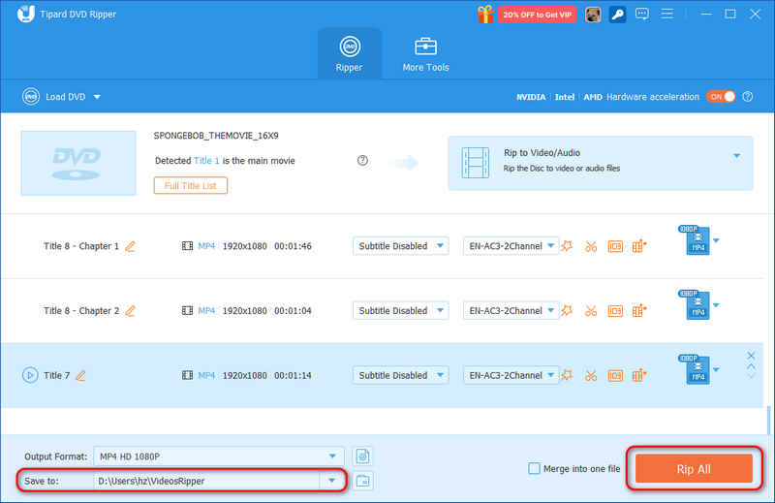This screenshot has width=775, height=503.
Task: Click the film strip icon of Title 7
Action: [x=187, y=375]
